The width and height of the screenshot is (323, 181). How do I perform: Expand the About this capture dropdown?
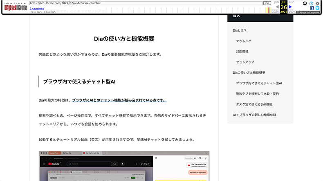pos(308,13)
